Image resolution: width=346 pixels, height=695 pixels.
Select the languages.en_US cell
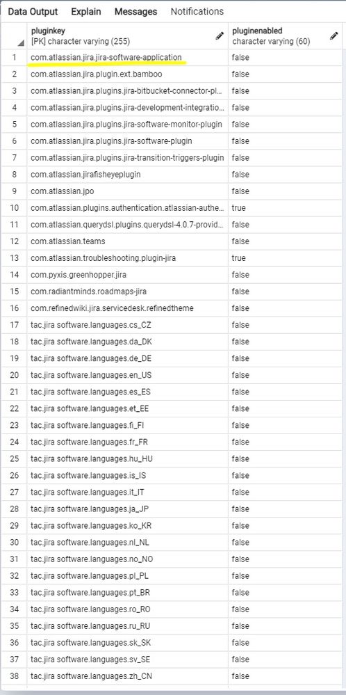pos(127,375)
